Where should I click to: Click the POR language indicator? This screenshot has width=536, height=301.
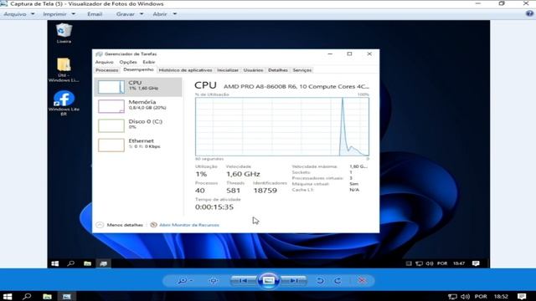(481, 297)
